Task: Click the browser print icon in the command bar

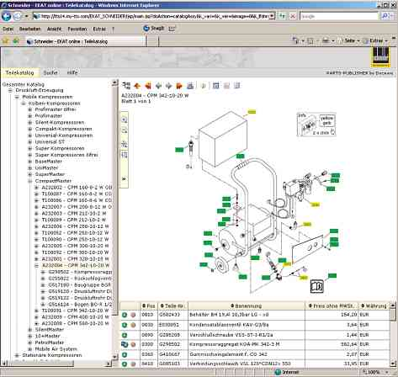Action: pos(326,41)
